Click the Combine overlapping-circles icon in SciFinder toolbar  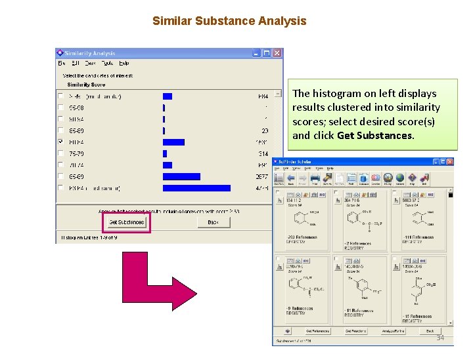[x=376, y=178]
